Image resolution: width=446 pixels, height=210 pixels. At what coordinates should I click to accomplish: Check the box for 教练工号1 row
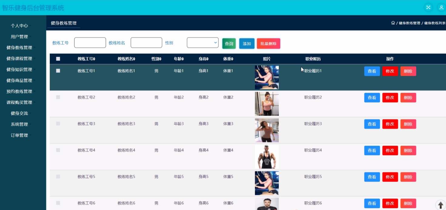(58, 71)
